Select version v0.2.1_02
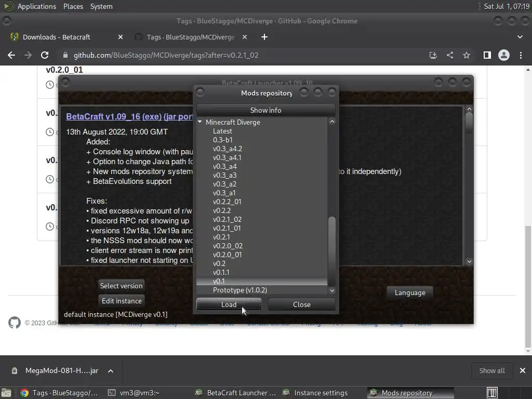 point(227,219)
